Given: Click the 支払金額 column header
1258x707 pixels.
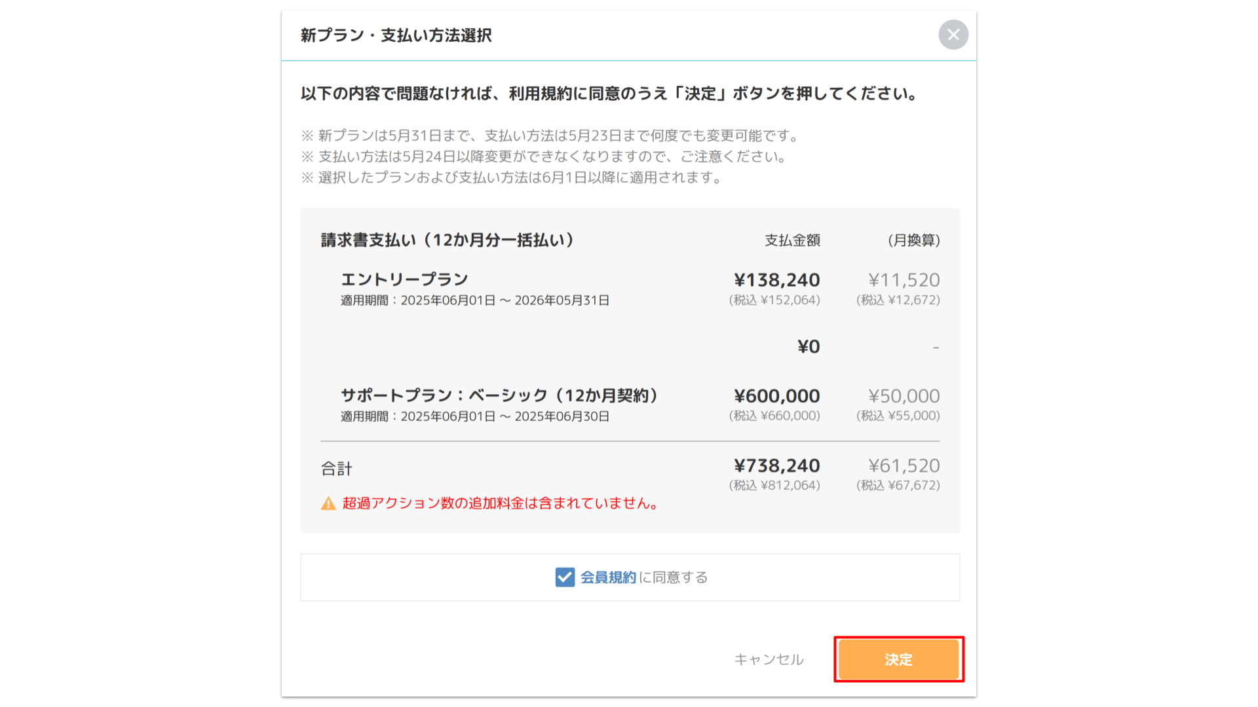Looking at the screenshot, I should pos(792,240).
